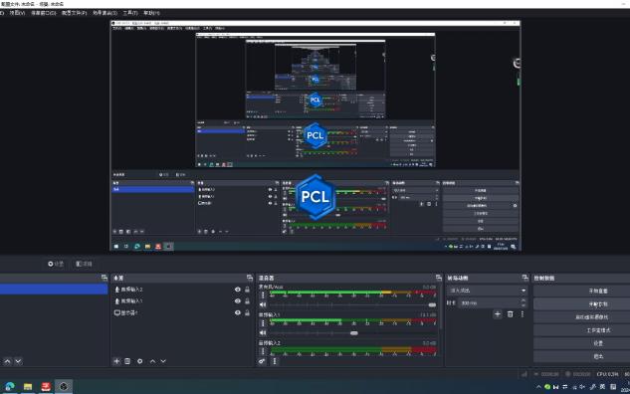Delete the scene transition using the trash icon
Image resolution: width=630 pixels, height=394 pixels.
click(x=510, y=314)
